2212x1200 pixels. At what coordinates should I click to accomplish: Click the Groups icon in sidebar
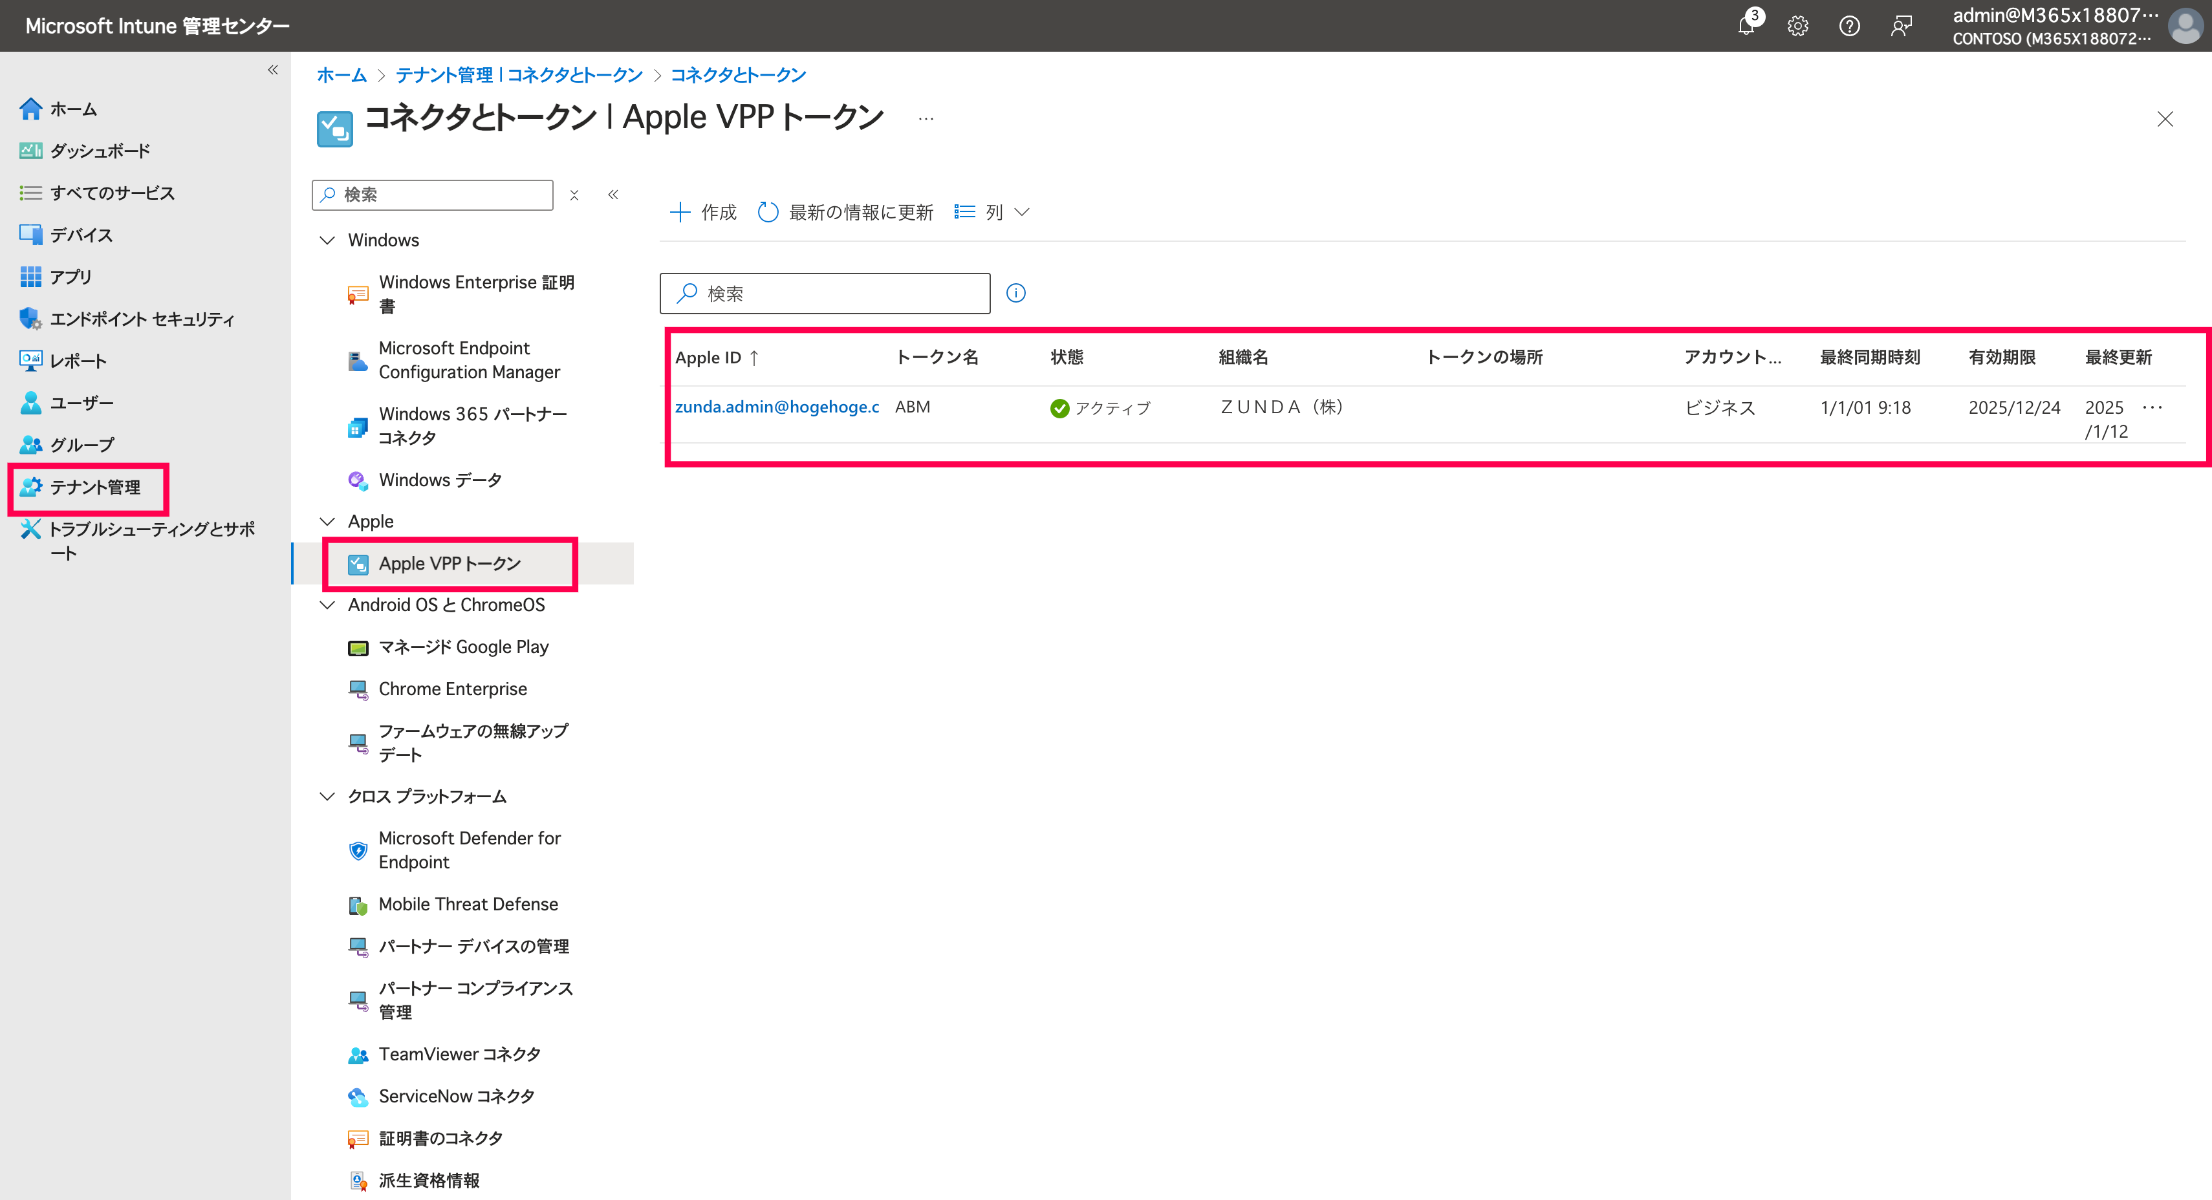point(31,445)
